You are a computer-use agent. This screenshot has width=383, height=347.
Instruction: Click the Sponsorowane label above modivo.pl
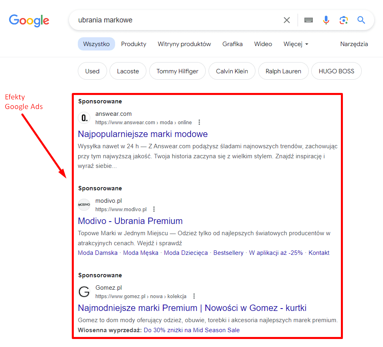coord(100,188)
